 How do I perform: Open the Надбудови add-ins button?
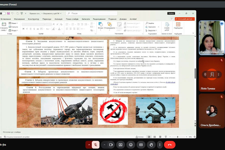click(178, 26)
